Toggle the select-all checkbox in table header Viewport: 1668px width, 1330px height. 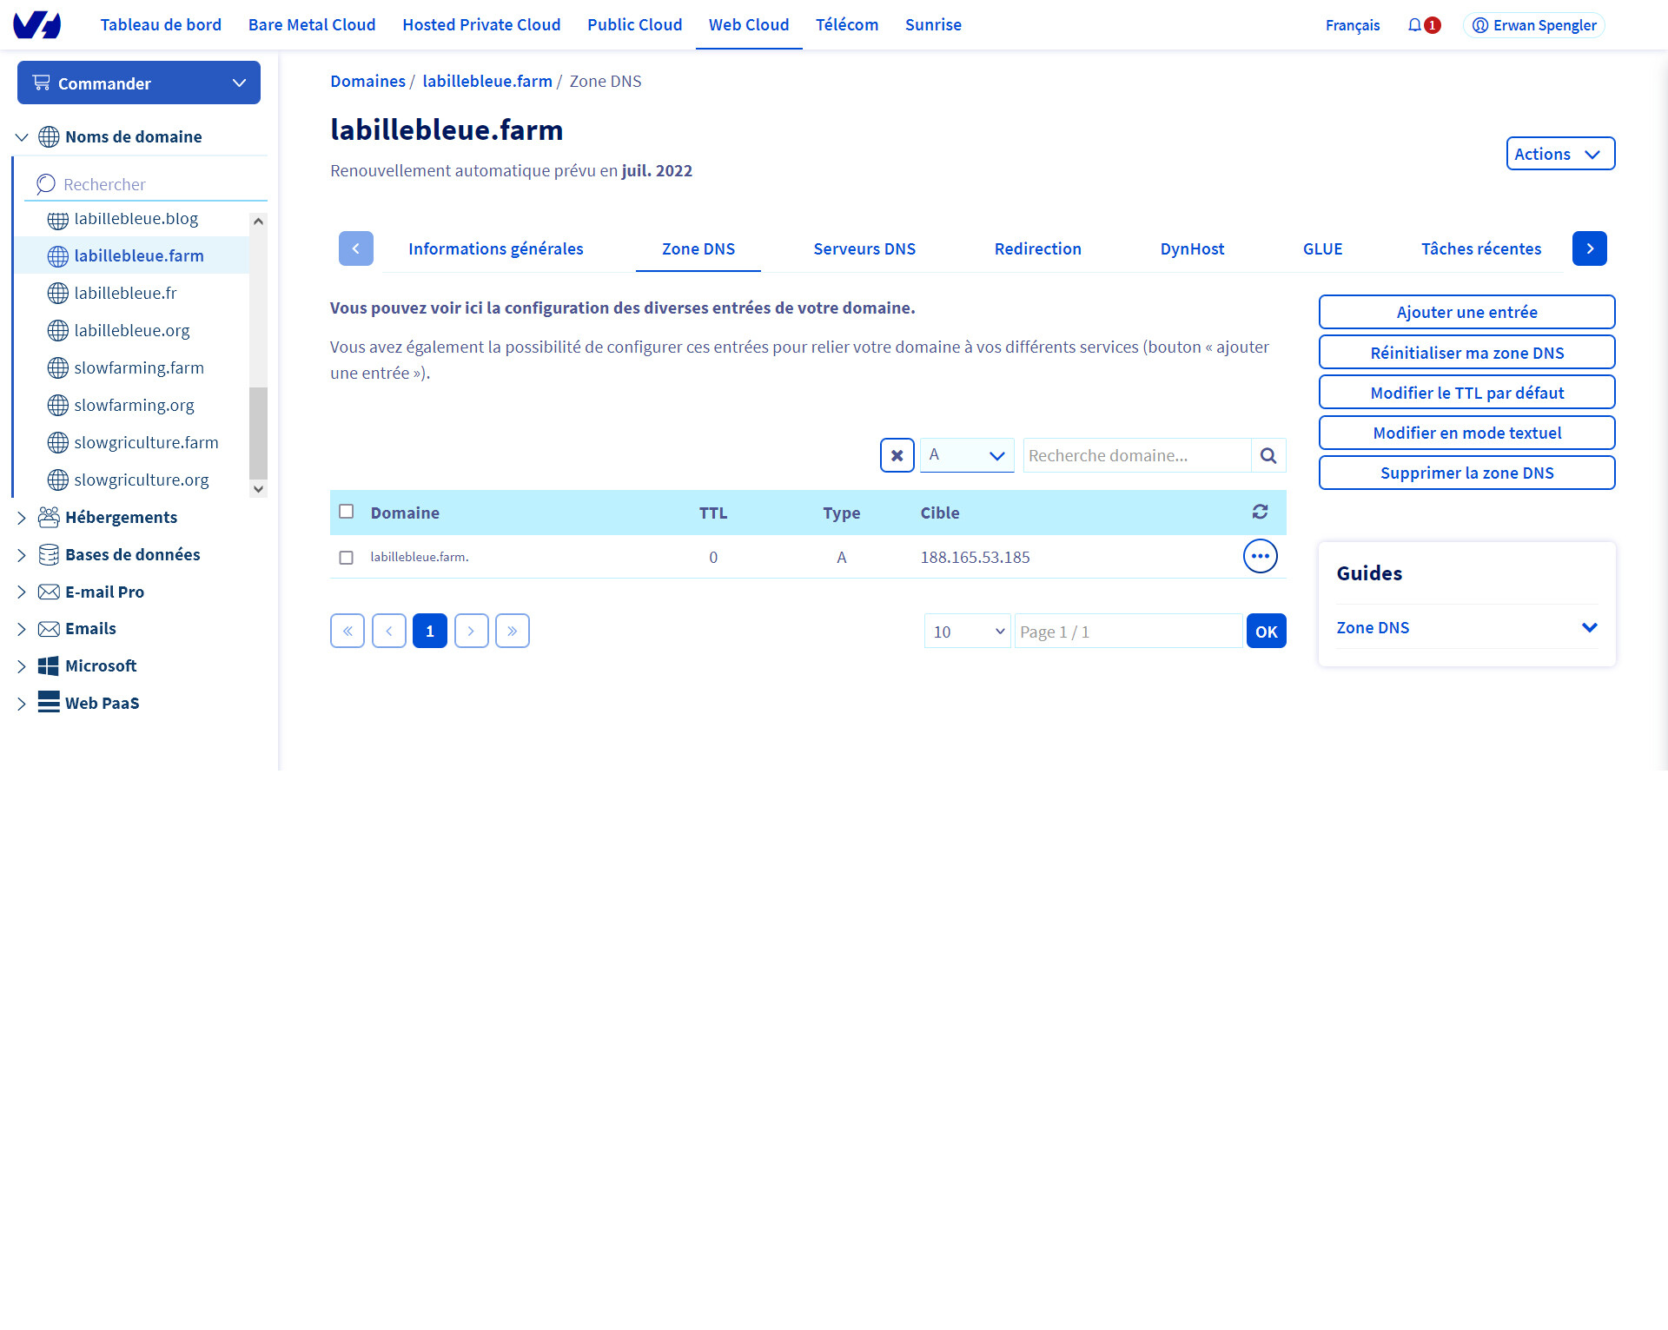point(347,512)
